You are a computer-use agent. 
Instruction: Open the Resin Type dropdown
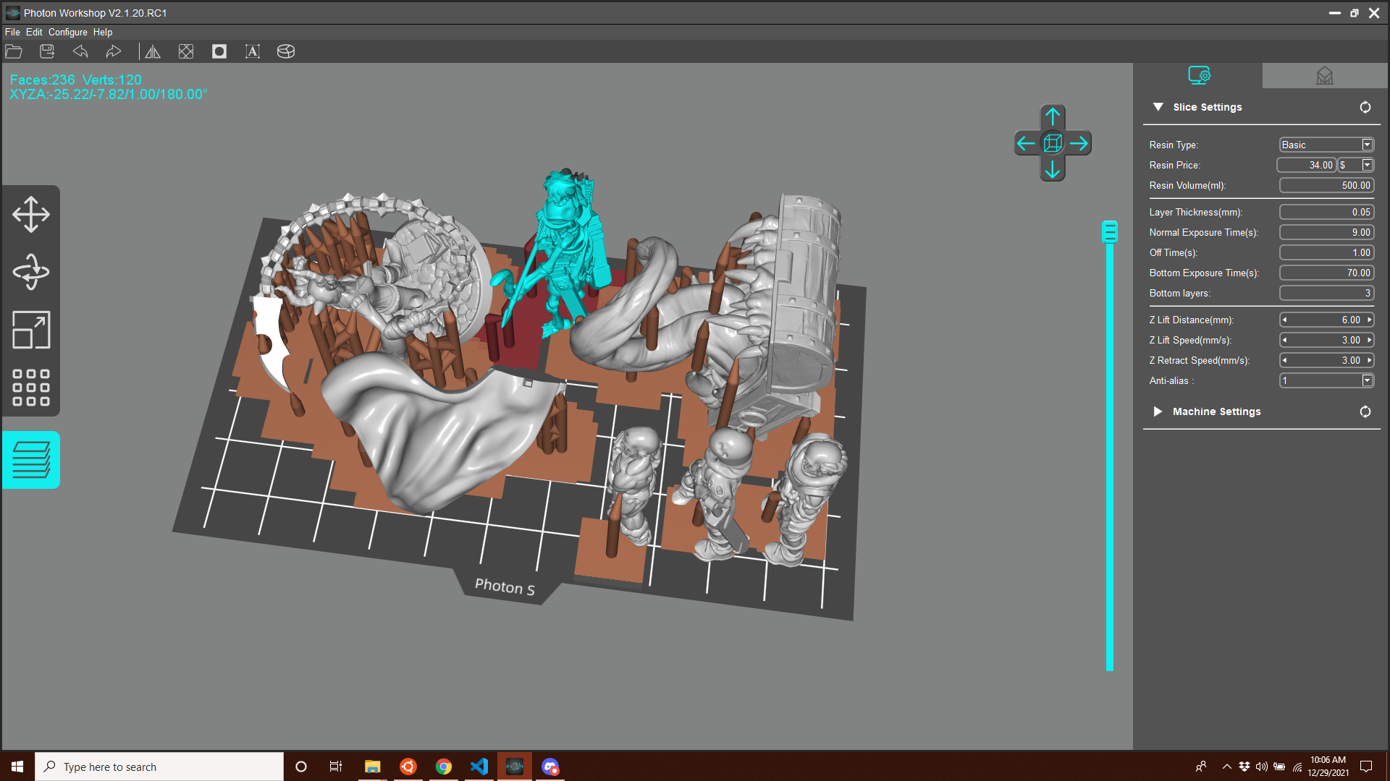pos(1367,145)
